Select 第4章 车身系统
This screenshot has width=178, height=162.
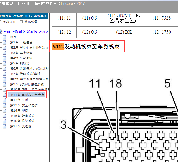[x=21, y=58]
